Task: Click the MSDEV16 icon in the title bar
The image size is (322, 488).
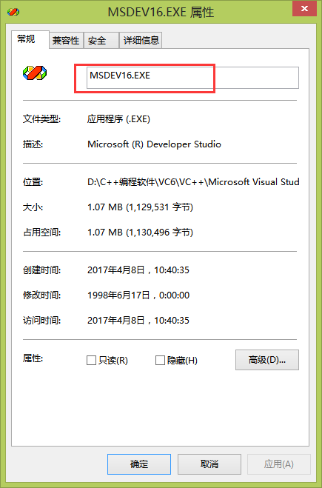Action: [13, 12]
